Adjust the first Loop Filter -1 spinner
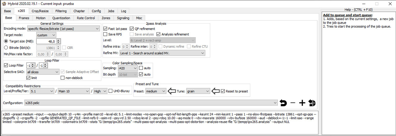This screenshot has width=396, height=136. 33,65
